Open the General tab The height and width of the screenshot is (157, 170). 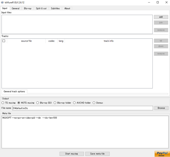(16, 8)
